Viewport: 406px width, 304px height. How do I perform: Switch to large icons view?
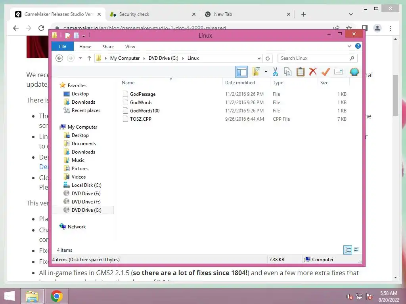tap(356, 250)
